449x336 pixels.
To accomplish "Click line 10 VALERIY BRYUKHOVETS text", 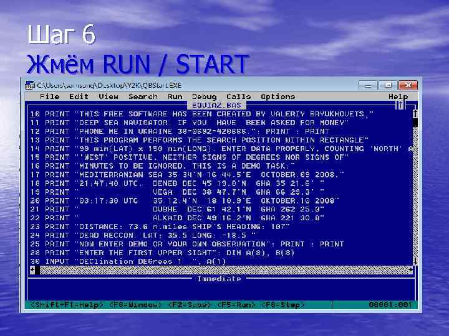I will [x=317, y=114].
